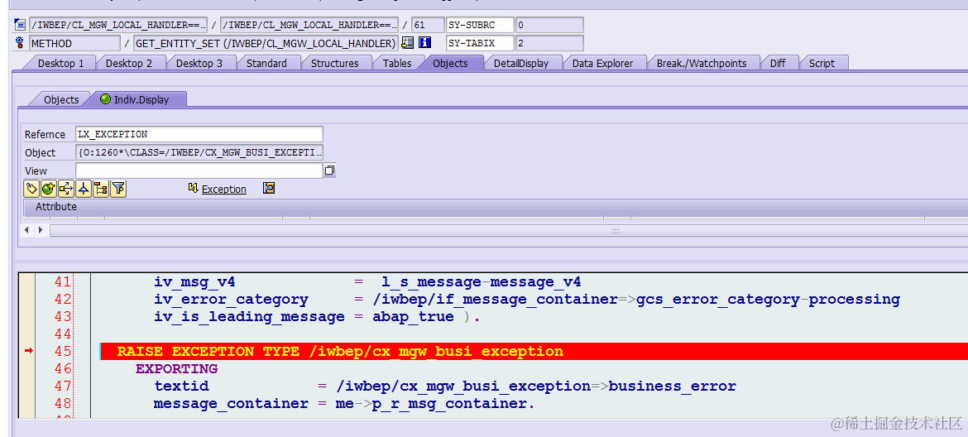Click the METHOD event type field
968x437 pixels.
74,43
